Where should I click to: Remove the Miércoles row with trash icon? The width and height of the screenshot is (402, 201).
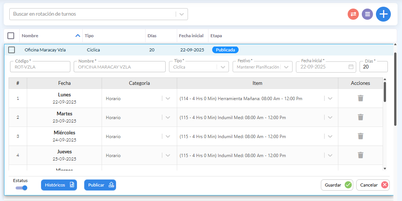[360, 136]
